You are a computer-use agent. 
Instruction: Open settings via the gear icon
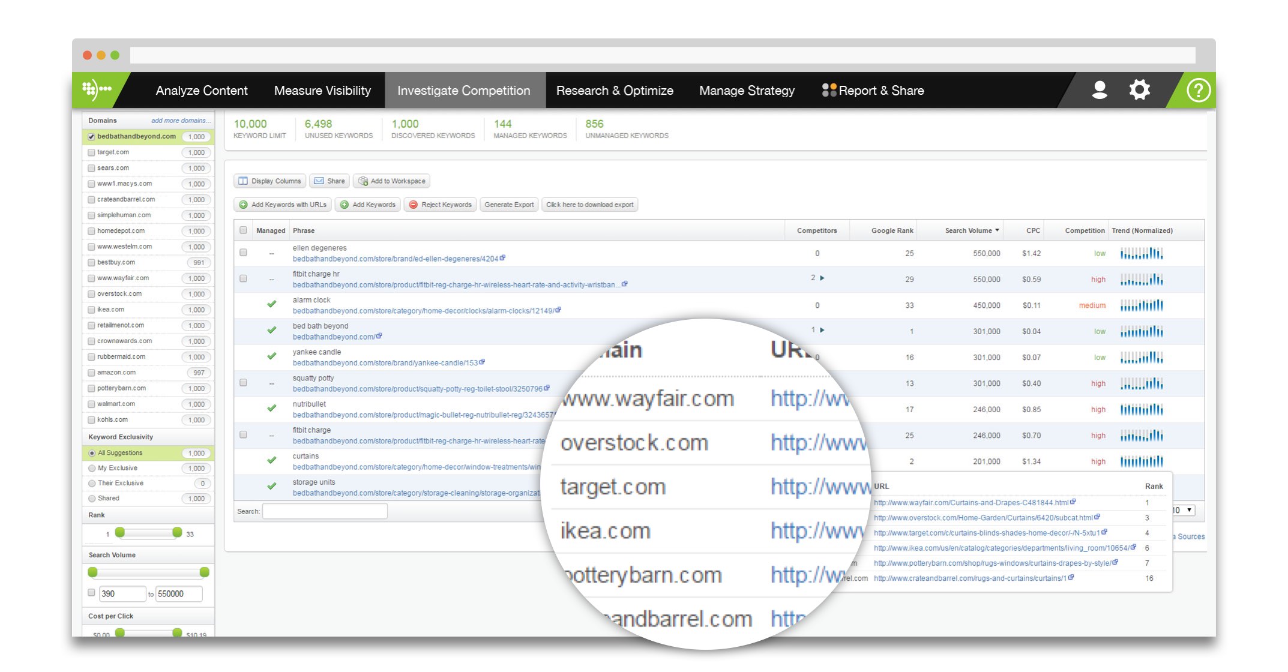(x=1139, y=90)
